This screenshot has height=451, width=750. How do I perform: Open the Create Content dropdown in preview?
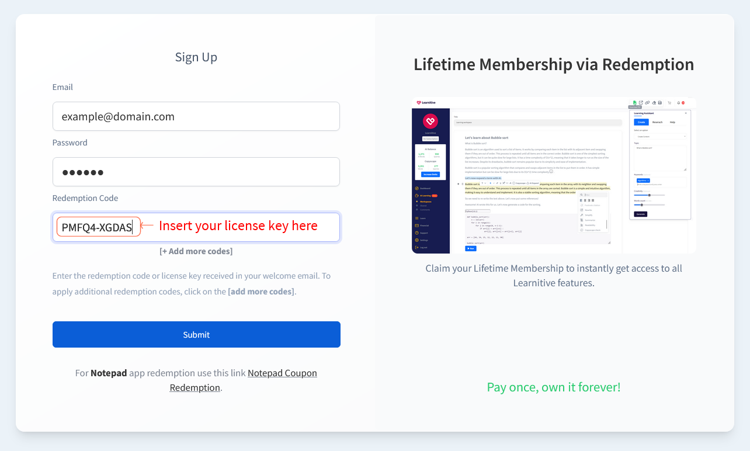pos(660,137)
